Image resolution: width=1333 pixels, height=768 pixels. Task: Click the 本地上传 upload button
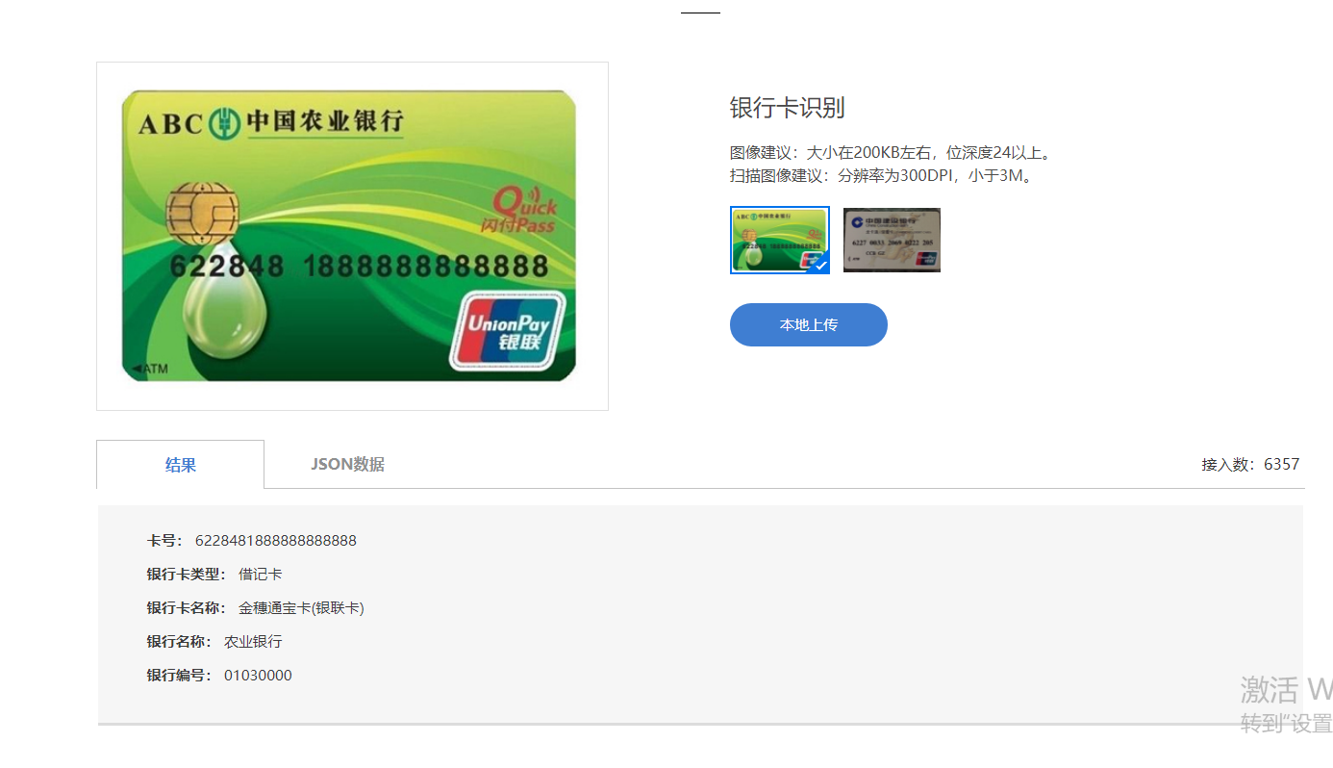808,324
